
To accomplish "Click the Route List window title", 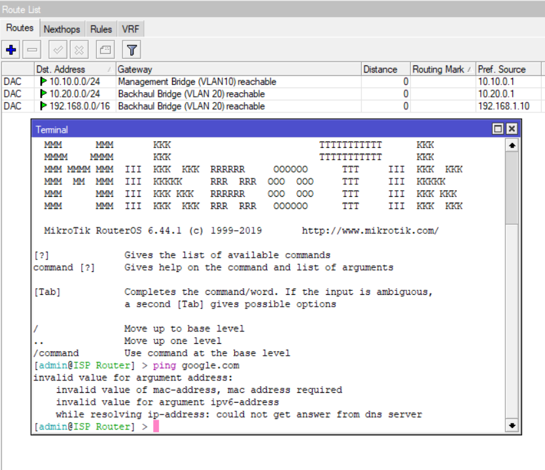I will pyautogui.click(x=21, y=9).
